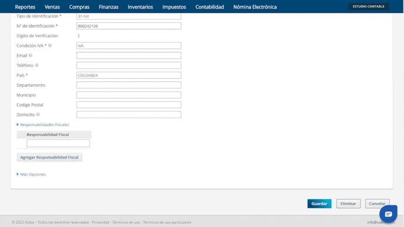Open the País COLOMBIA selector
The width and height of the screenshot is (404, 227).
129,75
